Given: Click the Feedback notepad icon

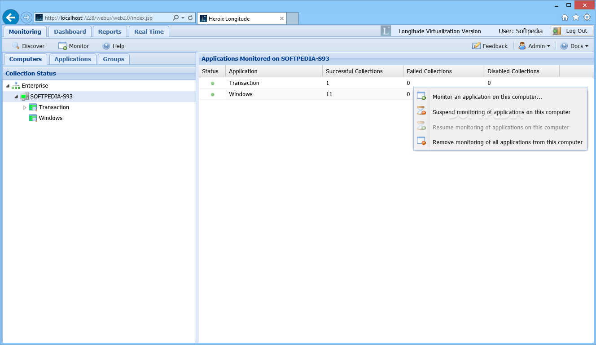Looking at the screenshot, I should [x=476, y=46].
